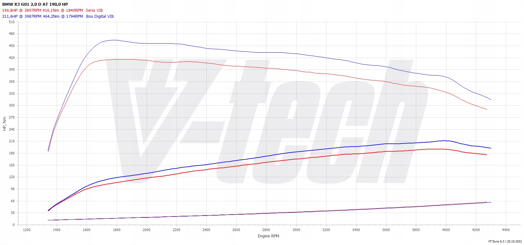Image resolution: width=524 pixels, height=245 pixels.
Task: Click the "2800" RPM tick label
Action: click(x=266, y=230)
